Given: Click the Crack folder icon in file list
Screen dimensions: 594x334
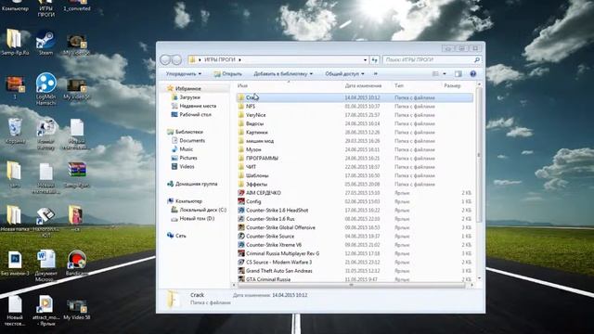Looking at the screenshot, I should click(x=241, y=97).
